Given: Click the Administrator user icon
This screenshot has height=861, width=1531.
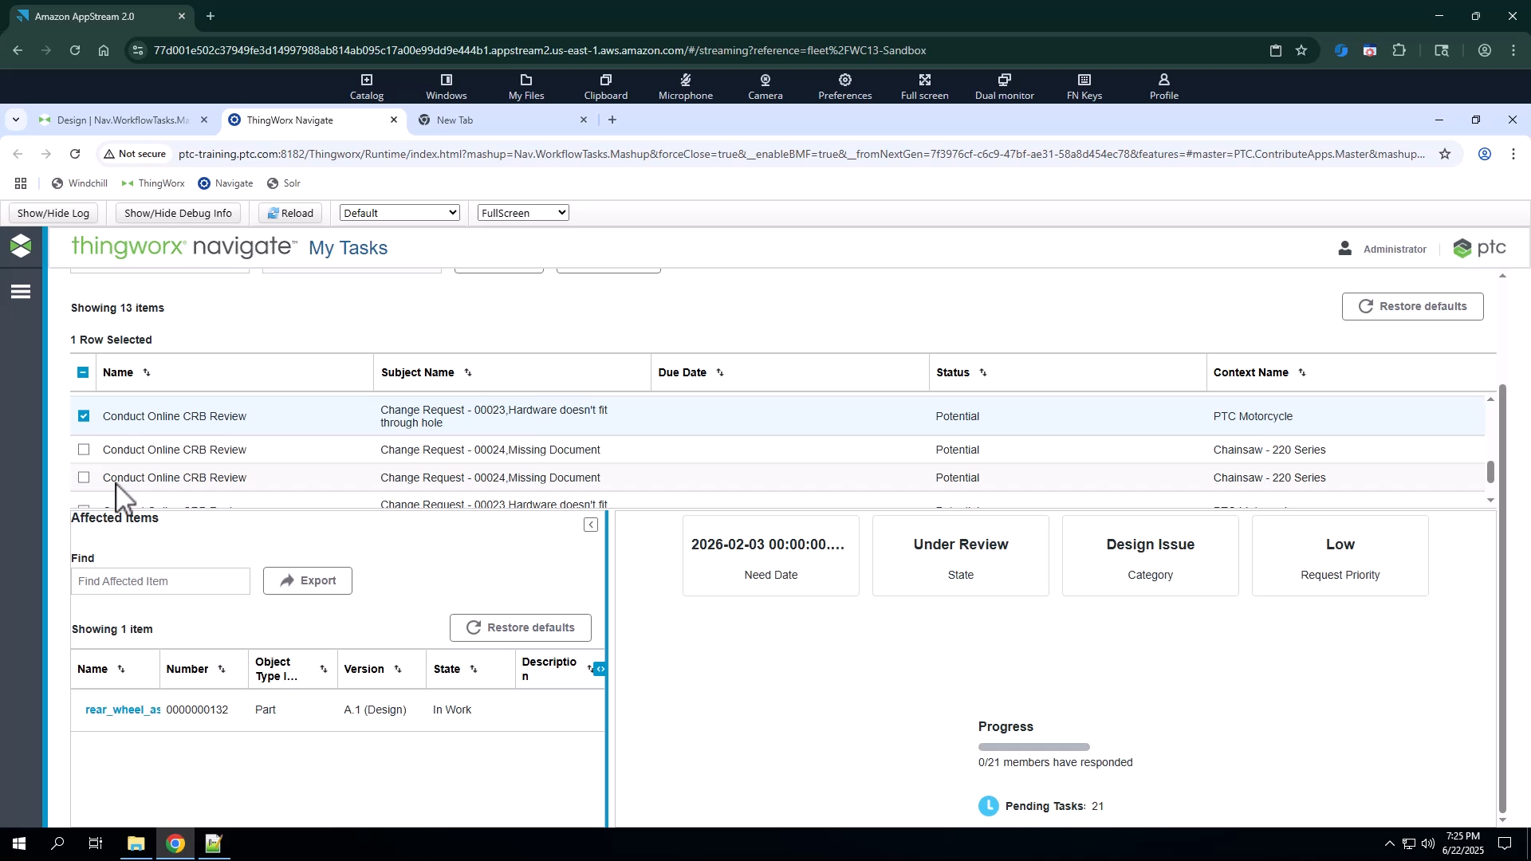Looking at the screenshot, I should click(x=1344, y=249).
